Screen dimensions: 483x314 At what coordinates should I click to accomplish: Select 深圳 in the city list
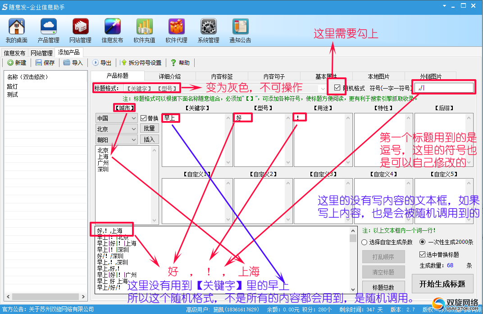(x=103, y=169)
